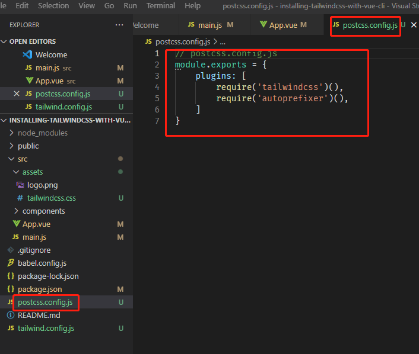Screen dimensions: 419x354
Task: Click on 'autoprefixer' string in code
Action: point(293,98)
